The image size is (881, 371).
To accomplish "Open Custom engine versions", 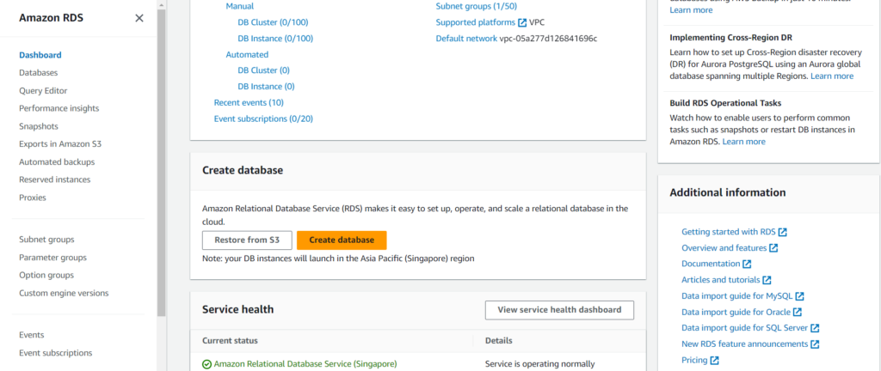I will [64, 293].
